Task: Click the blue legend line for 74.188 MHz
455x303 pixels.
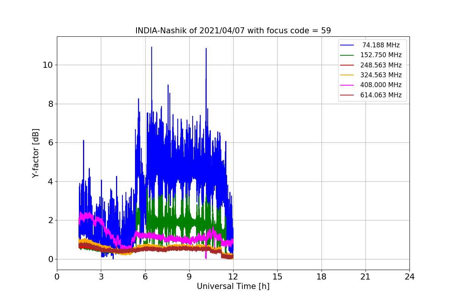Action: [347, 45]
